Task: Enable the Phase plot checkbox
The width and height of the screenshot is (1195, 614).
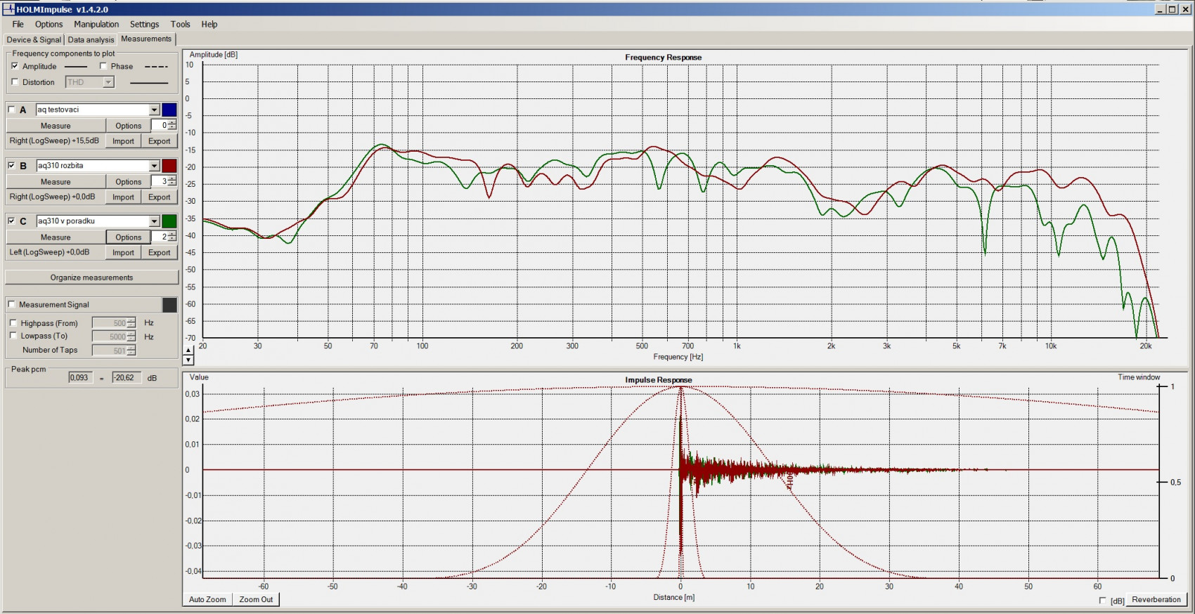Action: point(103,66)
